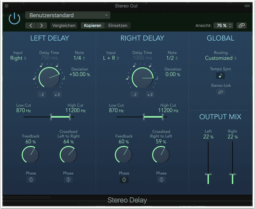The width and height of the screenshot is (255, 209).
Task: Click the Ansicht 75 % zoom stepper
Action: point(225,25)
